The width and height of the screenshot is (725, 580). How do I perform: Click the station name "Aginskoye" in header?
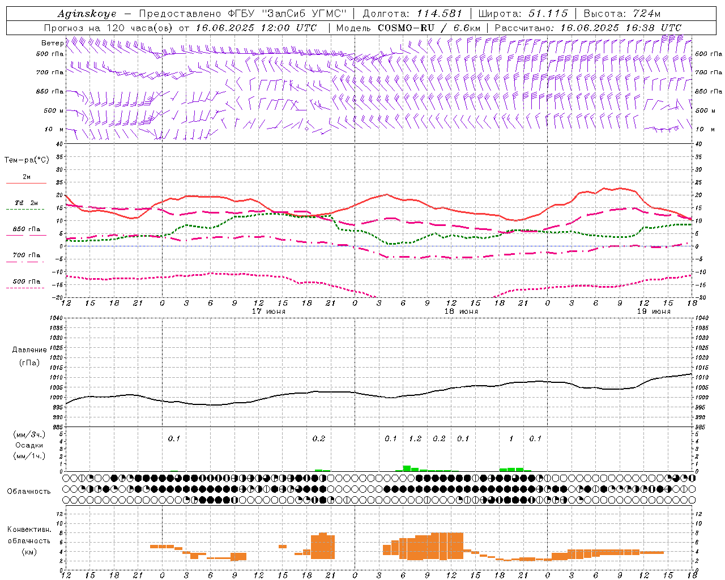(x=87, y=14)
